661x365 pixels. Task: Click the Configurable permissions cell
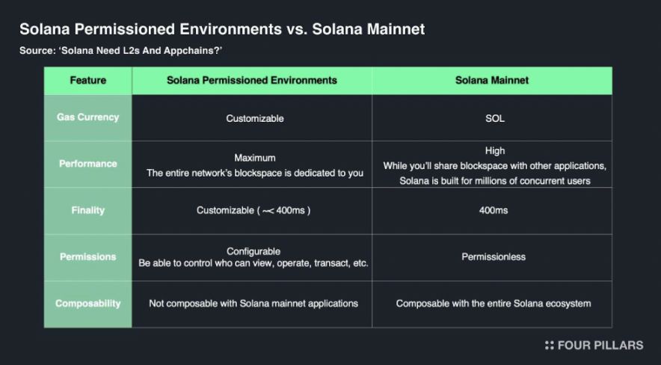point(252,257)
